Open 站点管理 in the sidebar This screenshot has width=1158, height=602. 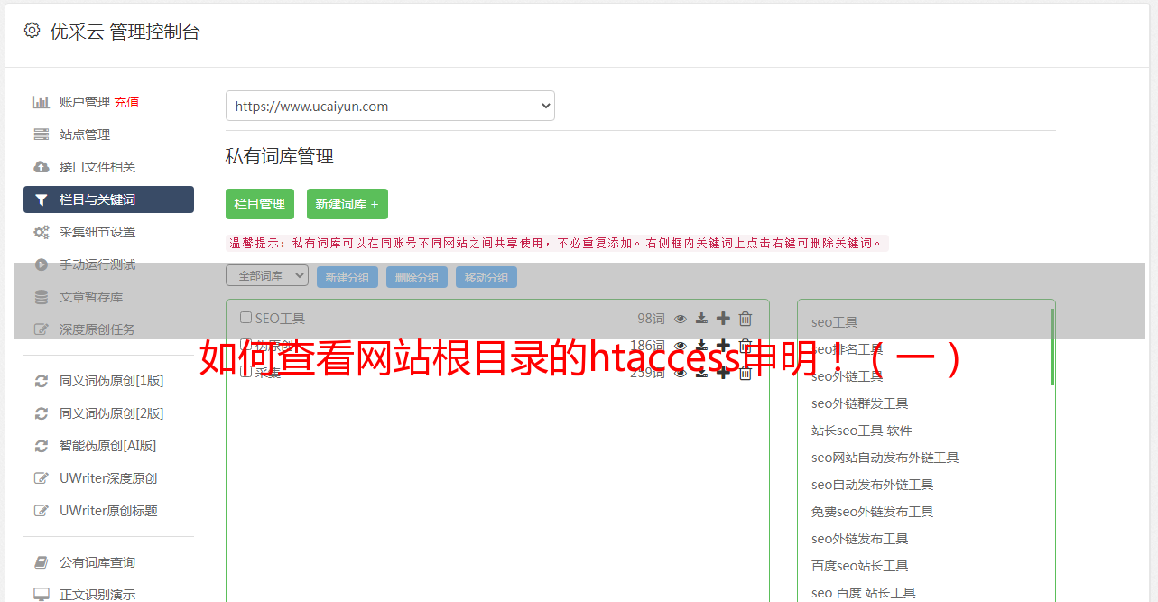point(85,134)
